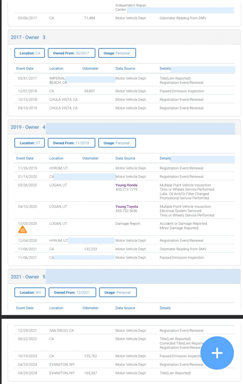Viewport: 243px width, 384px height.
Task: Click the 2019 - Owner 4 section heading
Action: tap(28, 127)
